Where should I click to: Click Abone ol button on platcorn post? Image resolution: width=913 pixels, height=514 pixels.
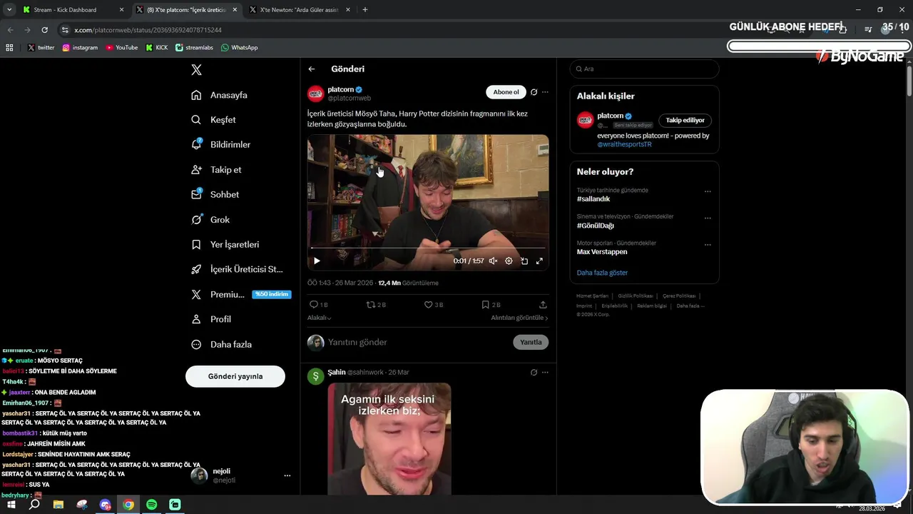(x=506, y=92)
